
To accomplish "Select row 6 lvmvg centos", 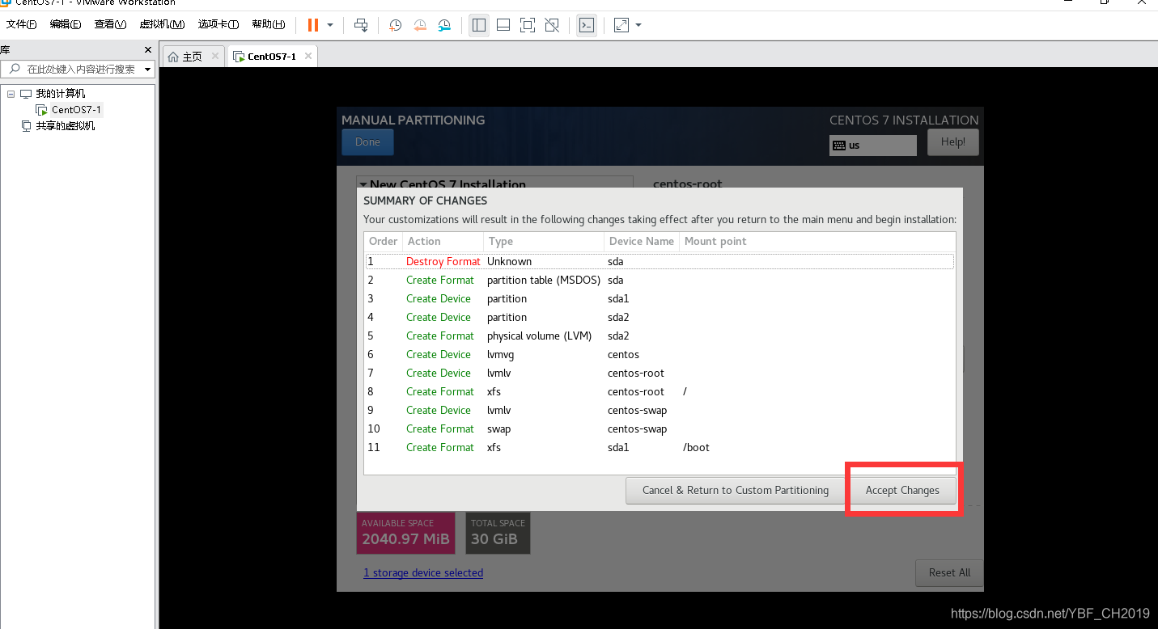I will (660, 354).
